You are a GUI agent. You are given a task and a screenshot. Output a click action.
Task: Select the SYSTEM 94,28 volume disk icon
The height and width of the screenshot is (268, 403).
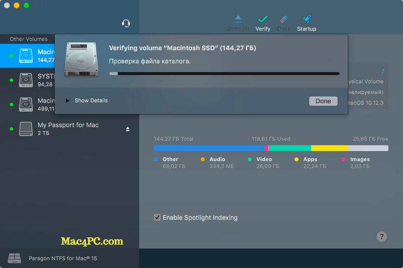point(26,80)
